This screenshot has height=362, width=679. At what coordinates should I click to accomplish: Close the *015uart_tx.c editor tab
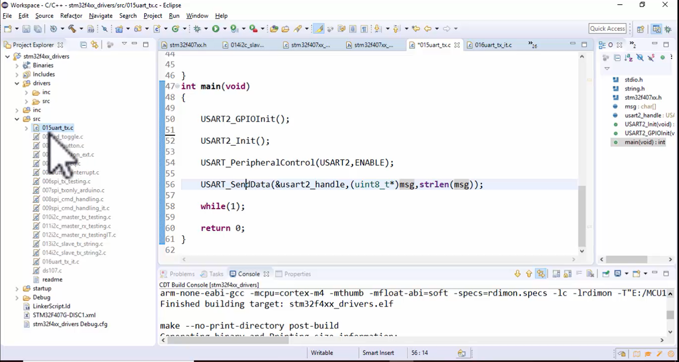[x=457, y=45]
